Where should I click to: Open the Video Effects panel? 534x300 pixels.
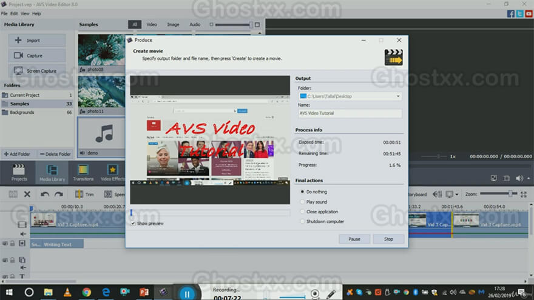(112, 173)
